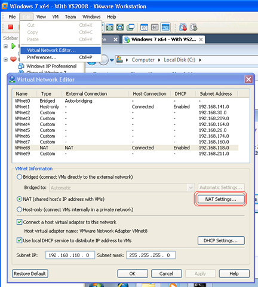This screenshot has width=258, height=287.
Task: Select the NAT shared host IP radio button
Action: [x=19, y=199]
